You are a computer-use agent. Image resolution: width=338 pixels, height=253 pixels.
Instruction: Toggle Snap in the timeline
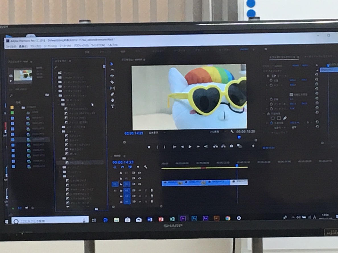pos(122,167)
